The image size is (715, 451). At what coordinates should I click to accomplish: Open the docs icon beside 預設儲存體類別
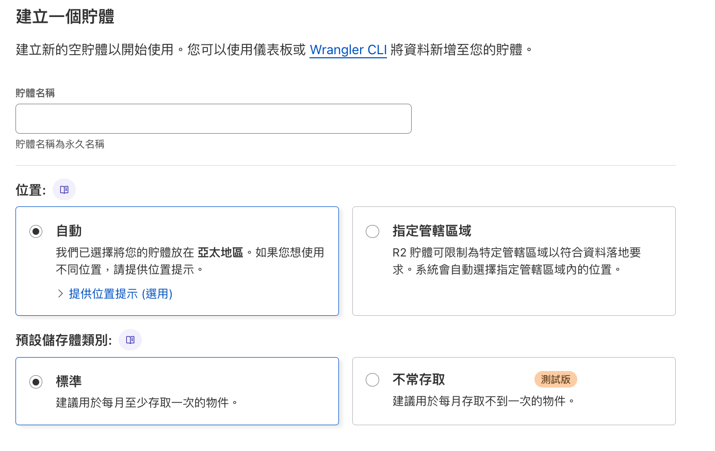pyautogui.click(x=130, y=340)
